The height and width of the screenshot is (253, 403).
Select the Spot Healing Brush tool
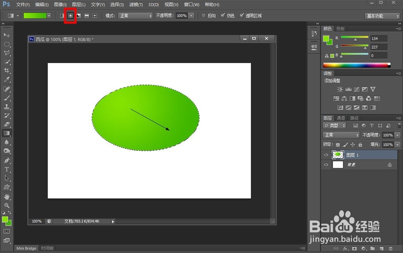coord(7,89)
